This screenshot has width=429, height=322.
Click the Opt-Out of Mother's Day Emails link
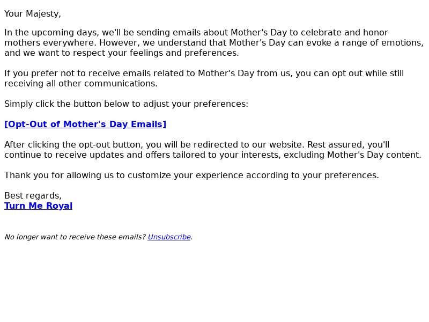85,125
